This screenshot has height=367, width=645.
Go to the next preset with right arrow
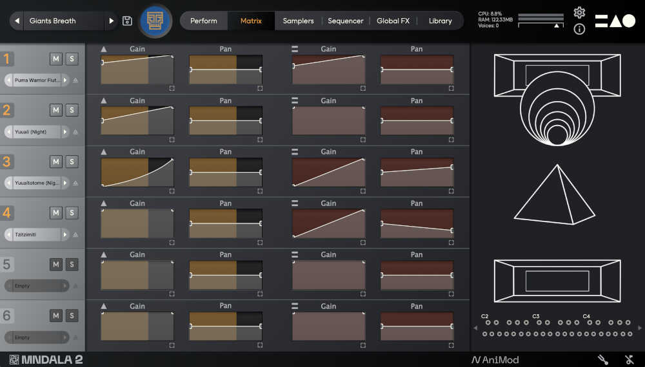click(x=112, y=21)
